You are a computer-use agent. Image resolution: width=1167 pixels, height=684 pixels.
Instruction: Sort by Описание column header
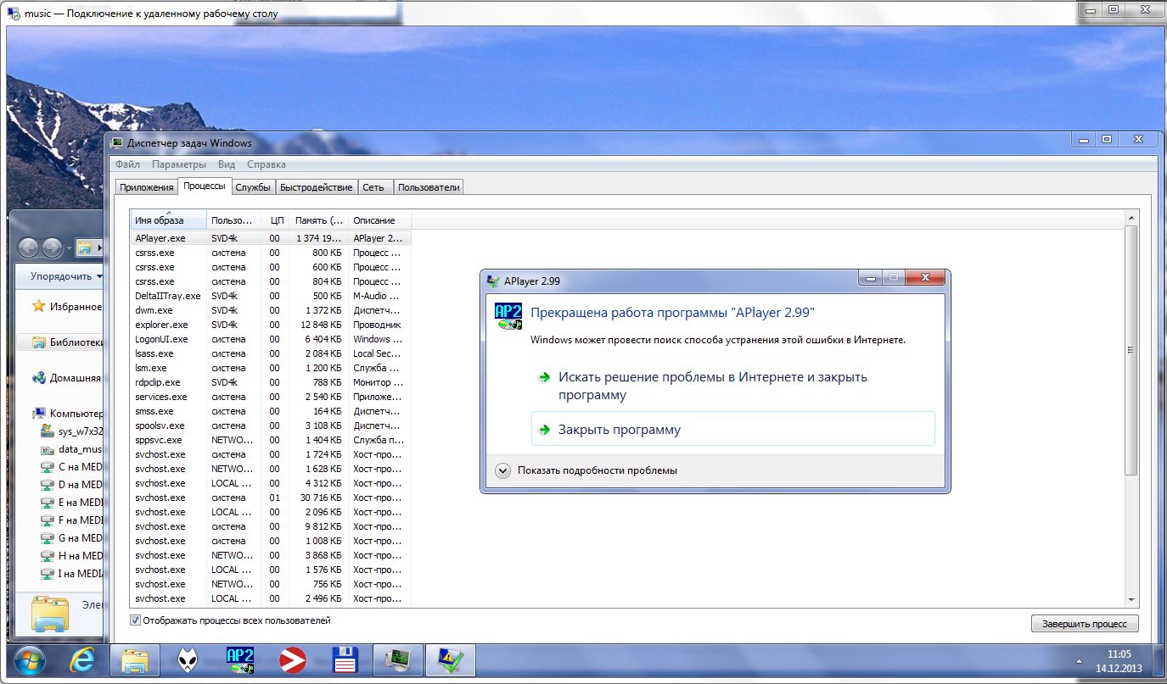(x=379, y=220)
